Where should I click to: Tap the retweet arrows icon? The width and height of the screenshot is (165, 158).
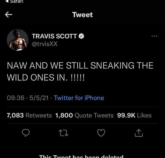tap(63, 133)
